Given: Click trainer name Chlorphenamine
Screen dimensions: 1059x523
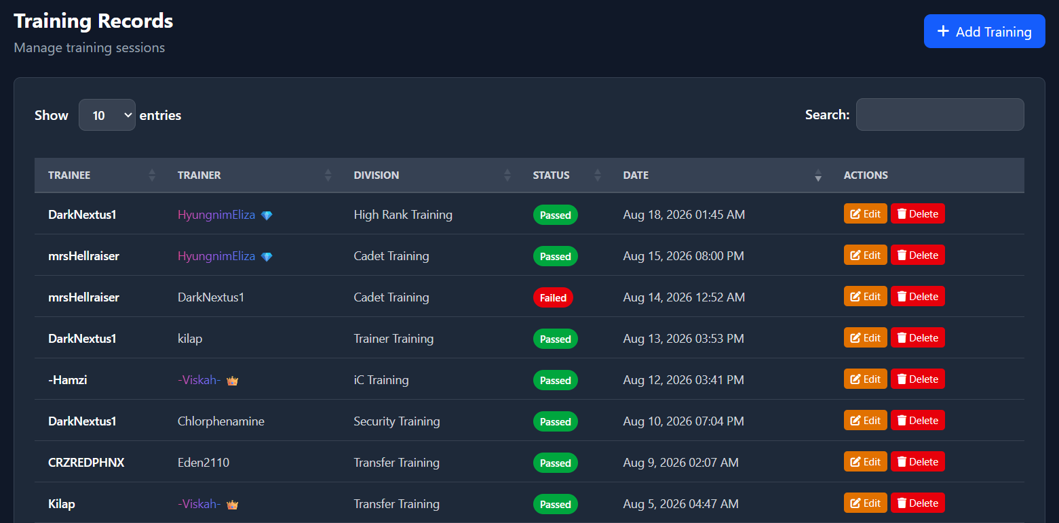Looking at the screenshot, I should click(221, 421).
